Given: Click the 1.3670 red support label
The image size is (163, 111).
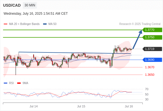Looking at the screenshot, I should [x=149, y=67].
